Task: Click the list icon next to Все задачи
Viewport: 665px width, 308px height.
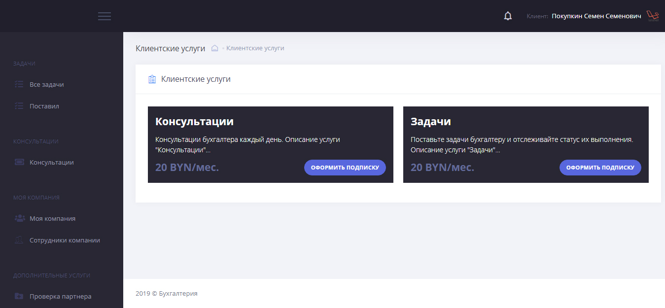Action: 19,84
